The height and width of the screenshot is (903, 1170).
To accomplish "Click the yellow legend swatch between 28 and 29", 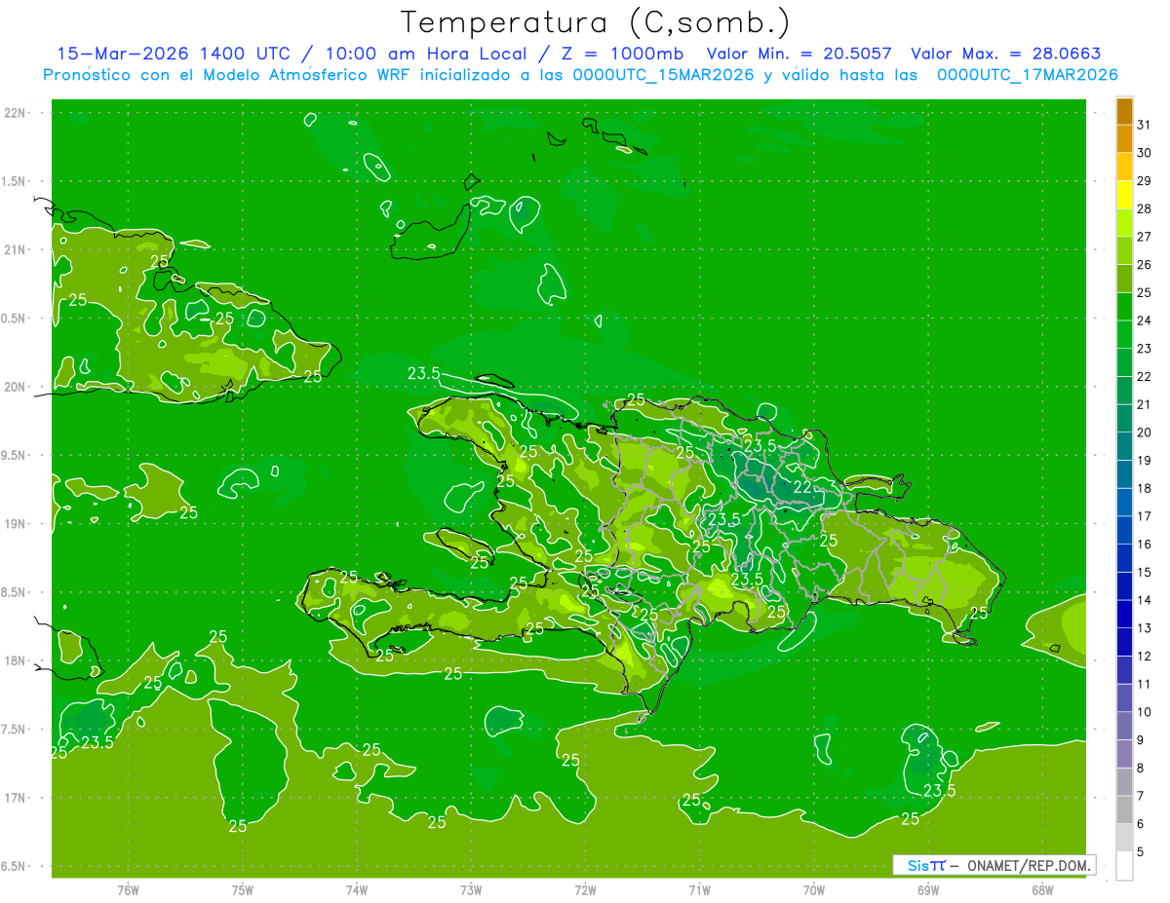I will (x=1124, y=195).
